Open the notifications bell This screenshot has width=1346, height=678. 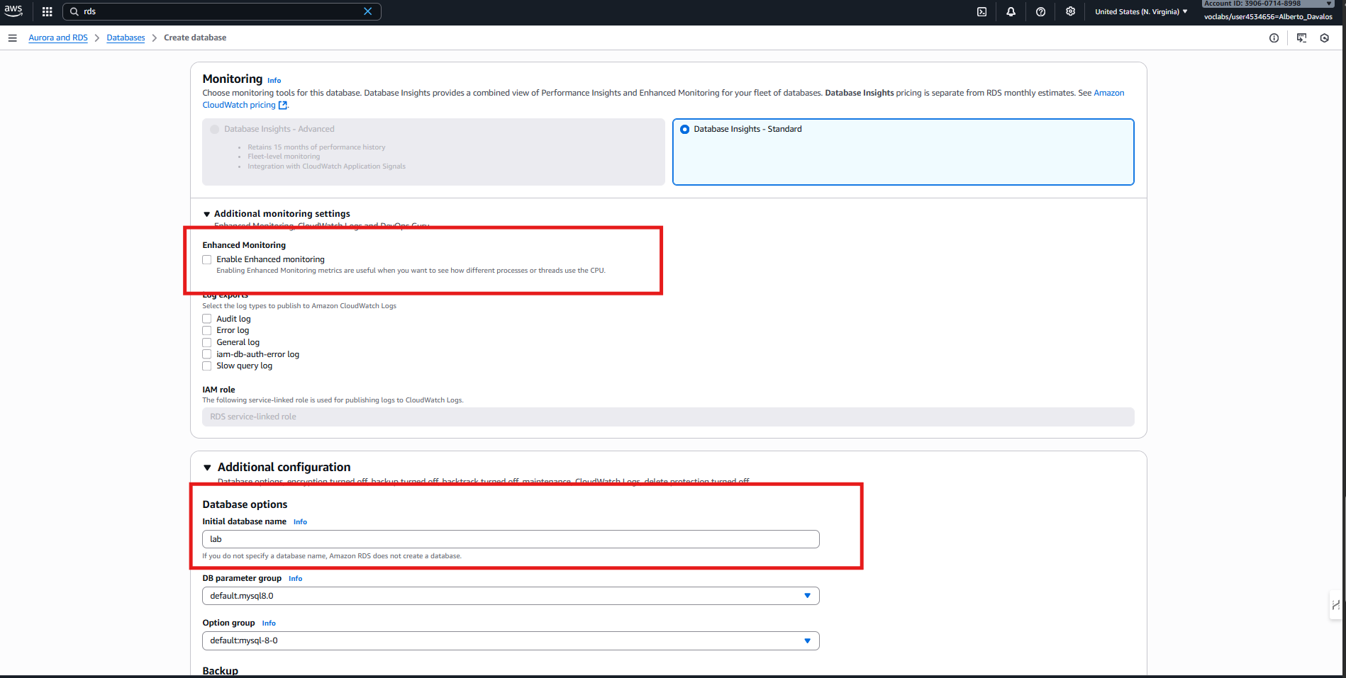[x=1011, y=11]
